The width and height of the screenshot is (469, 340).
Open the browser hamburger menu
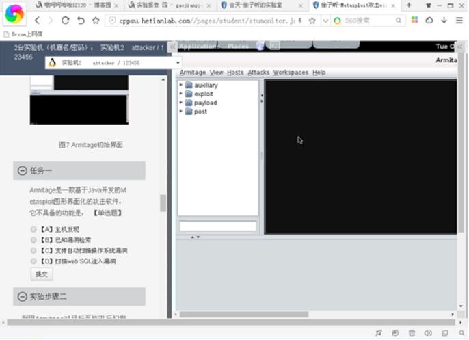click(459, 21)
